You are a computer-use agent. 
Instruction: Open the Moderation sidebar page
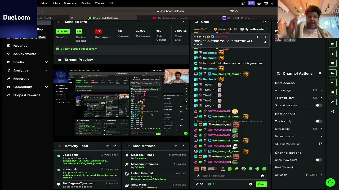[x=22, y=79]
